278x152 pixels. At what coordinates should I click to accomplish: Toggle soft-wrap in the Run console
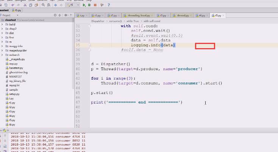[5, 146]
